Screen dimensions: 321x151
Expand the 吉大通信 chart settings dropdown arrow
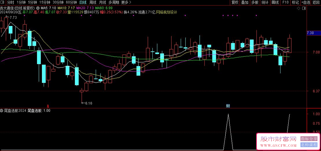38,8
